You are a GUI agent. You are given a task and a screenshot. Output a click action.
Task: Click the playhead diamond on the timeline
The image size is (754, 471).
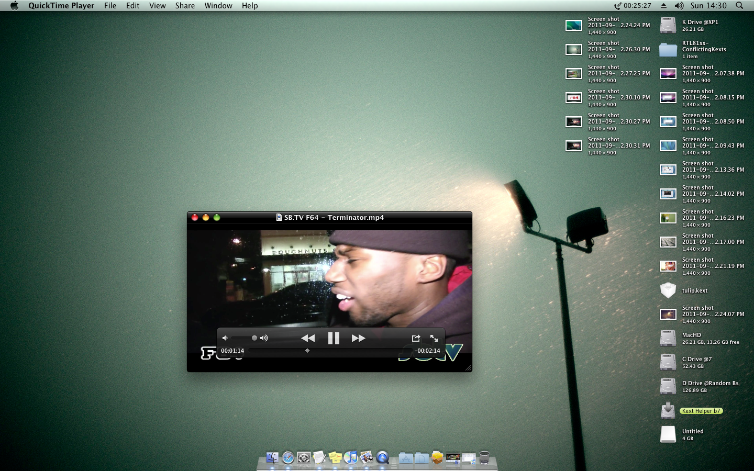pyautogui.click(x=307, y=351)
